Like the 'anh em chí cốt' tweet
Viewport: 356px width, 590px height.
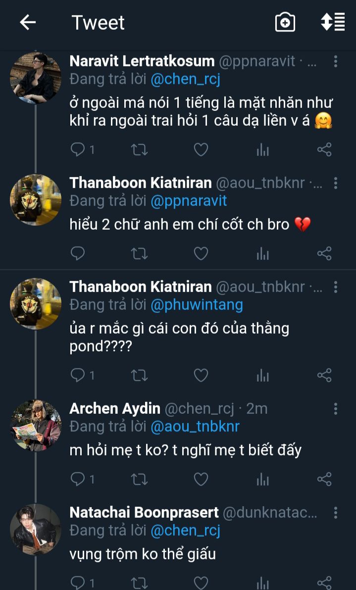tap(201, 254)
